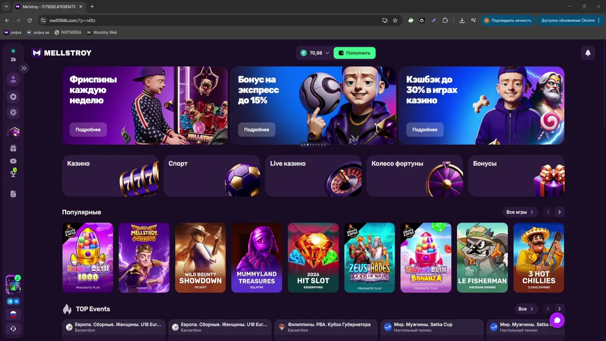The image size is (606, 341).
Task: Open the Le Fisherman game thumbnail
Action: tap(482, 258)
